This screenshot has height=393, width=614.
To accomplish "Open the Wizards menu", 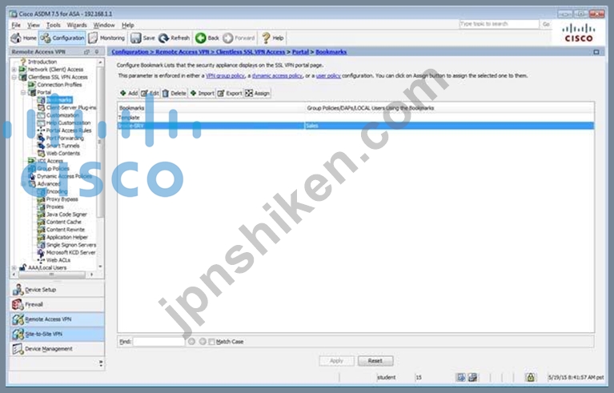I will tap(77, 25).
